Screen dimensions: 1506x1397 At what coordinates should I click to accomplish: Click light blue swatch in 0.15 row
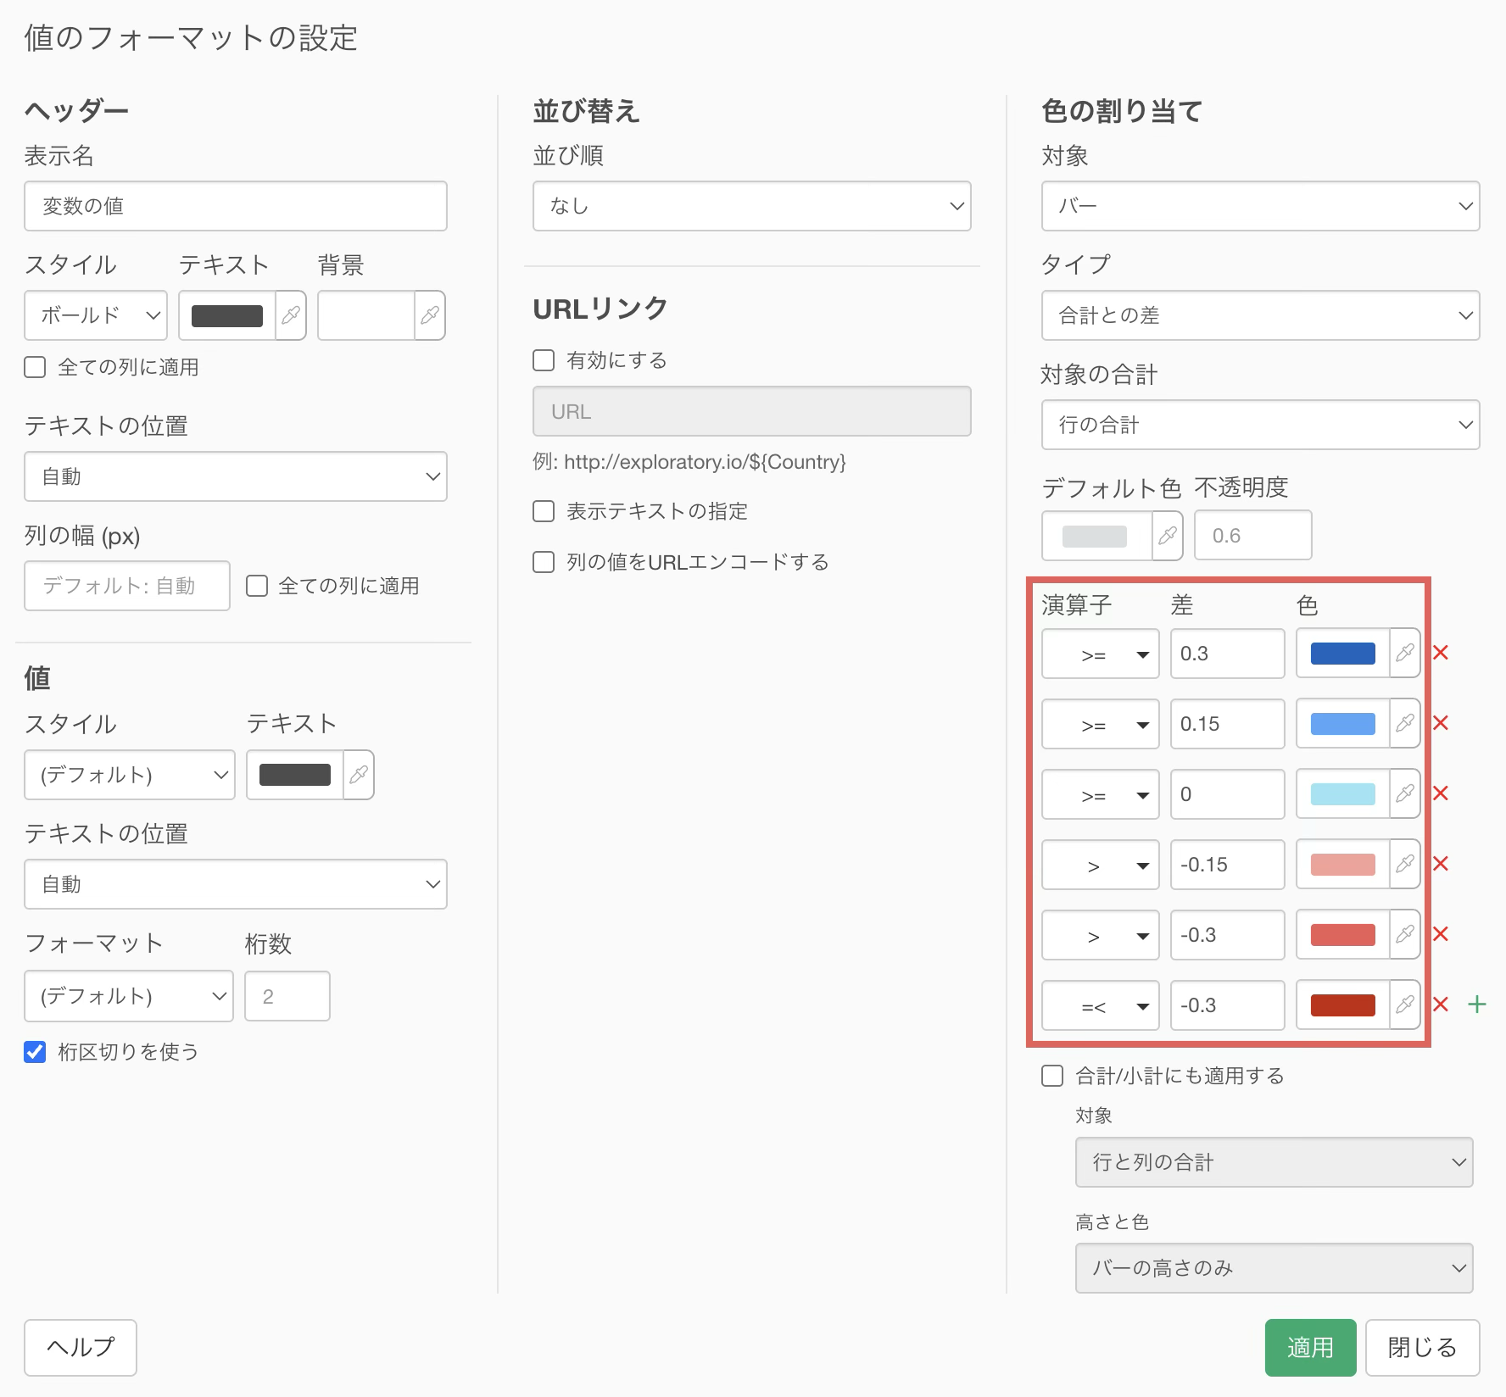point(1343,723)
